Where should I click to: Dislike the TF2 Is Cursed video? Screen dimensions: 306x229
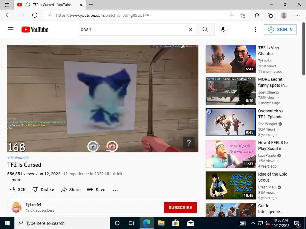tap(43, 190)
